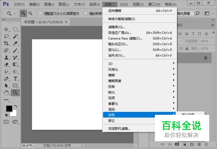This screenshot has width=217, height=149.
Task: Change screen mode icon in toolbox
Action: pos(15,122)
